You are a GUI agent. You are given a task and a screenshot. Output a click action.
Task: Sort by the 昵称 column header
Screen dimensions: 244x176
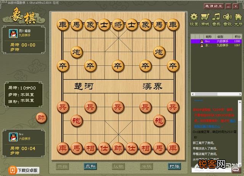tap(209, 37)
